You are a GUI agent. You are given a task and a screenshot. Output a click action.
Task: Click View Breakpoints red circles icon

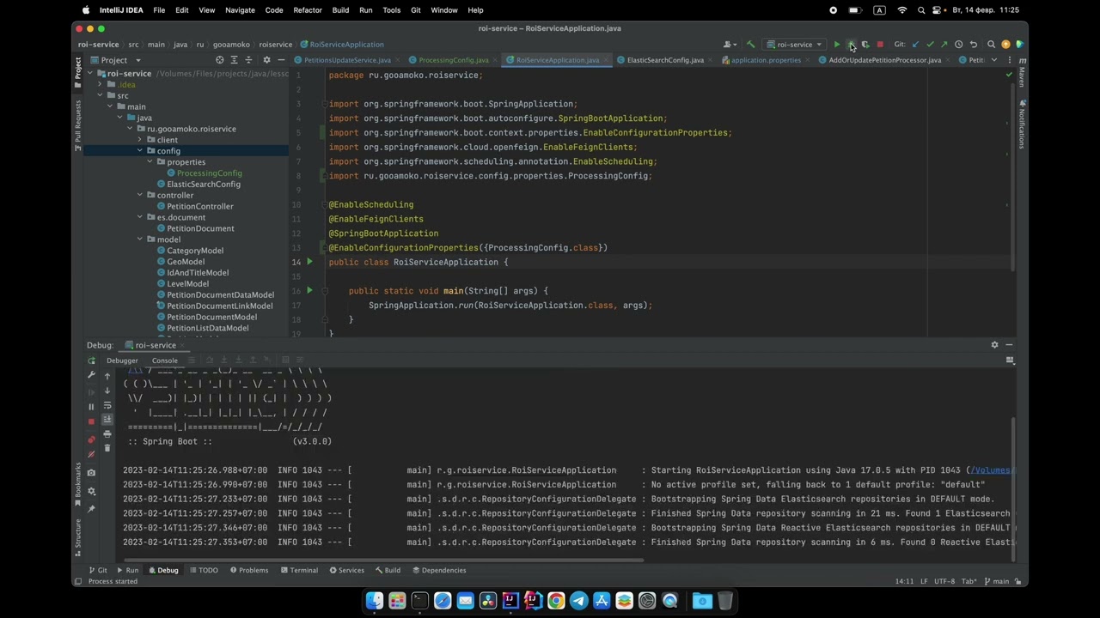92,439
